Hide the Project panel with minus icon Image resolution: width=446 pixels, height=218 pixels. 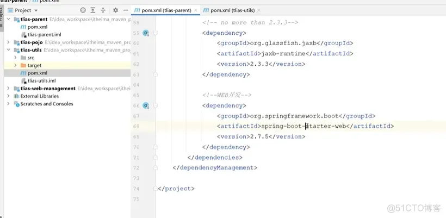click(126, 10)
